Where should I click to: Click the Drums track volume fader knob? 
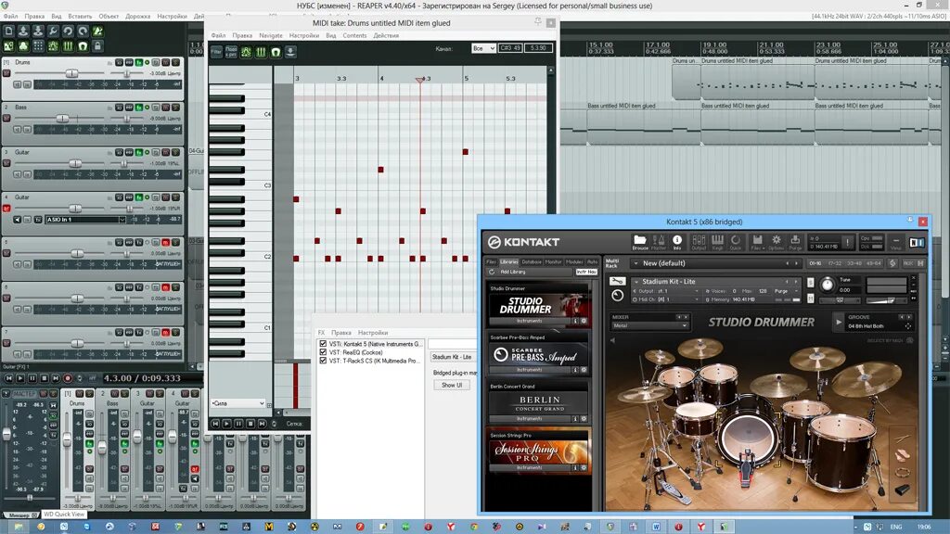[71, 73]
